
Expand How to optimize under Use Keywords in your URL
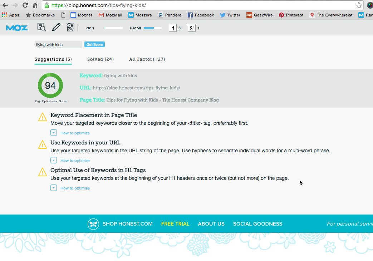pos(54,161)
